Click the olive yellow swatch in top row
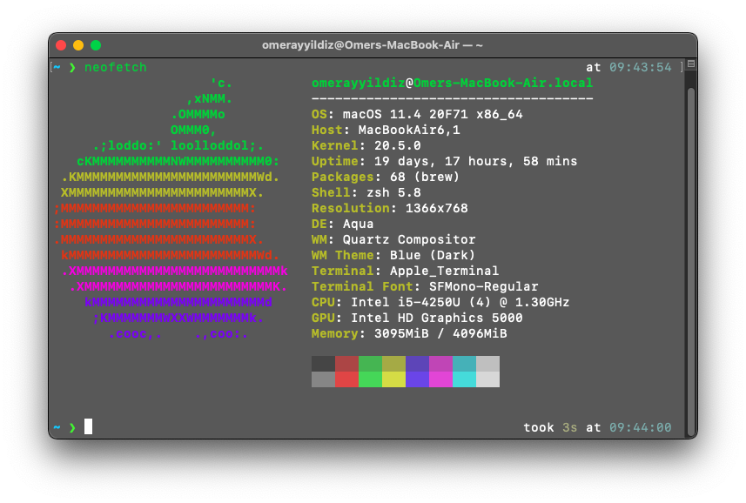Viewport: 746px width, 503px height. [394, 364]
